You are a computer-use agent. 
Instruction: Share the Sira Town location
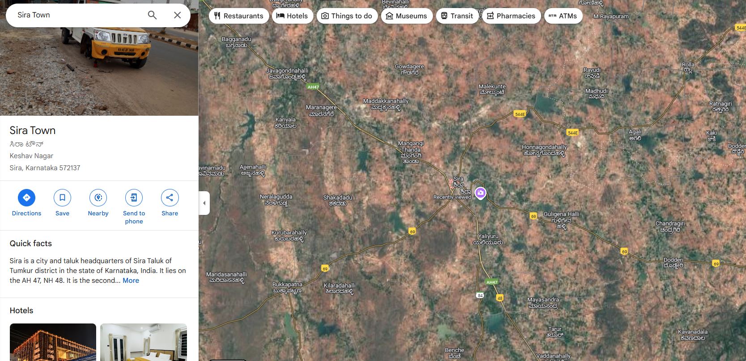point(170,197)
